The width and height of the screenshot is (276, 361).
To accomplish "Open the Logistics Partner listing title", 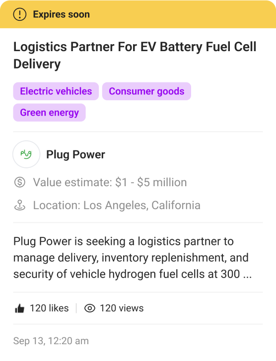I will click(x=135, y=55).
